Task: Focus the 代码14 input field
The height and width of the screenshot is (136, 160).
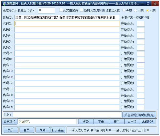Action: (x=67, y=95)
